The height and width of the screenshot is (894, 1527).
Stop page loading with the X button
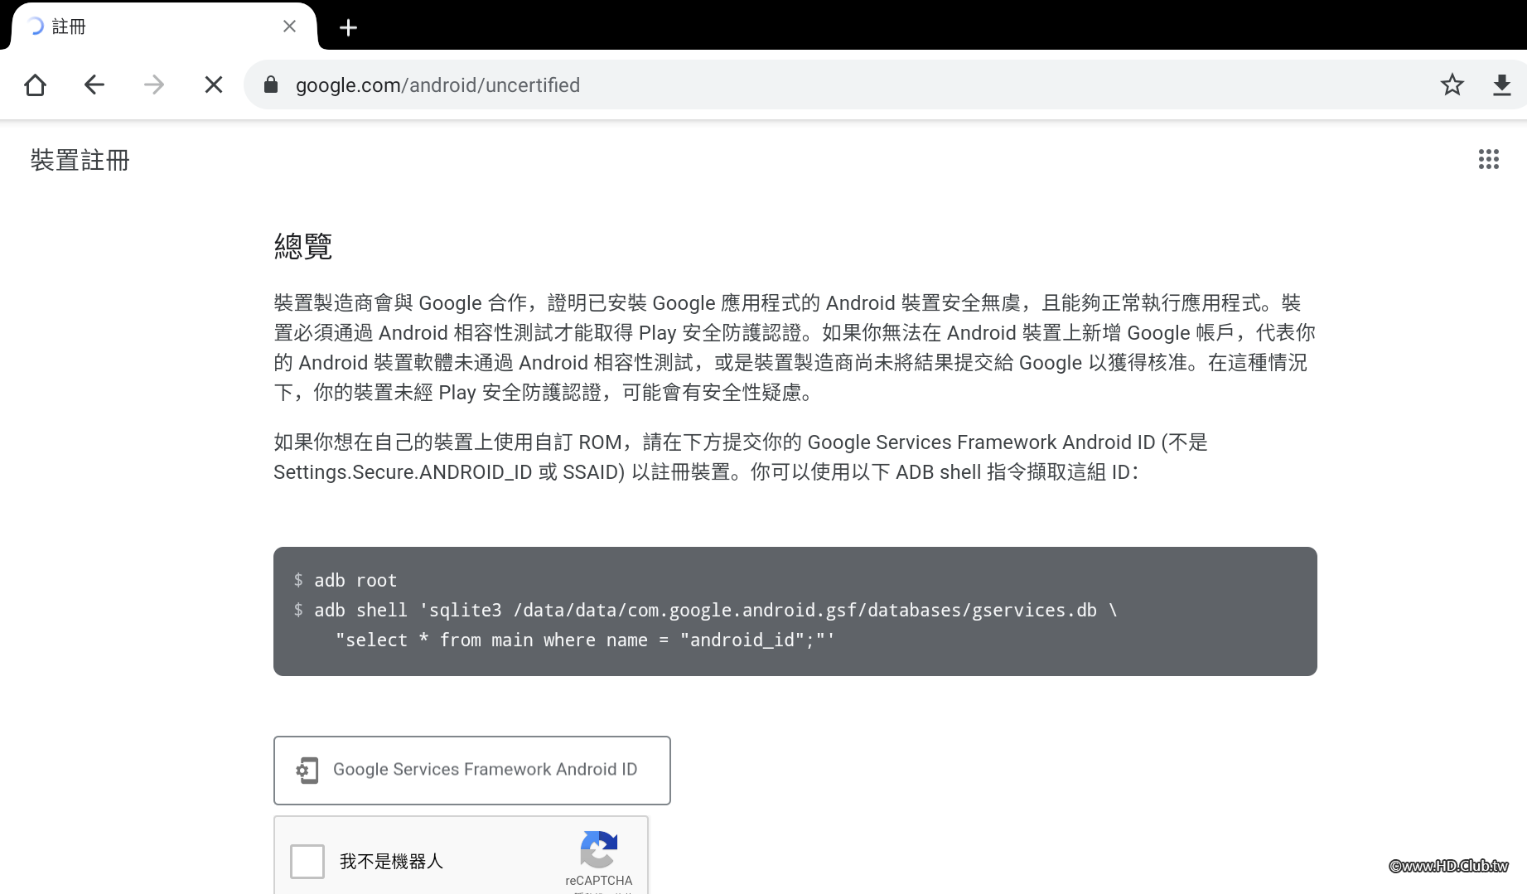coord(214,85)
